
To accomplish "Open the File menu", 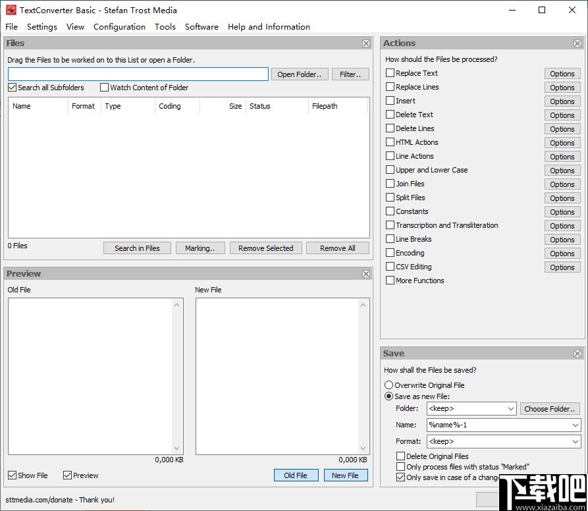I will [11, 26].
